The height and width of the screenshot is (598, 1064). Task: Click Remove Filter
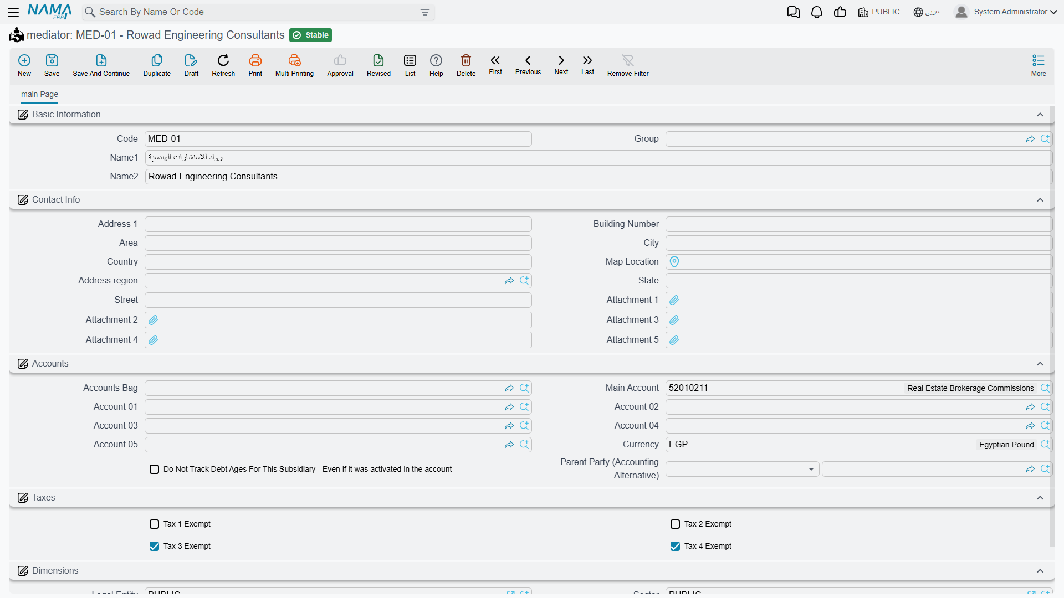coord(628,65)
